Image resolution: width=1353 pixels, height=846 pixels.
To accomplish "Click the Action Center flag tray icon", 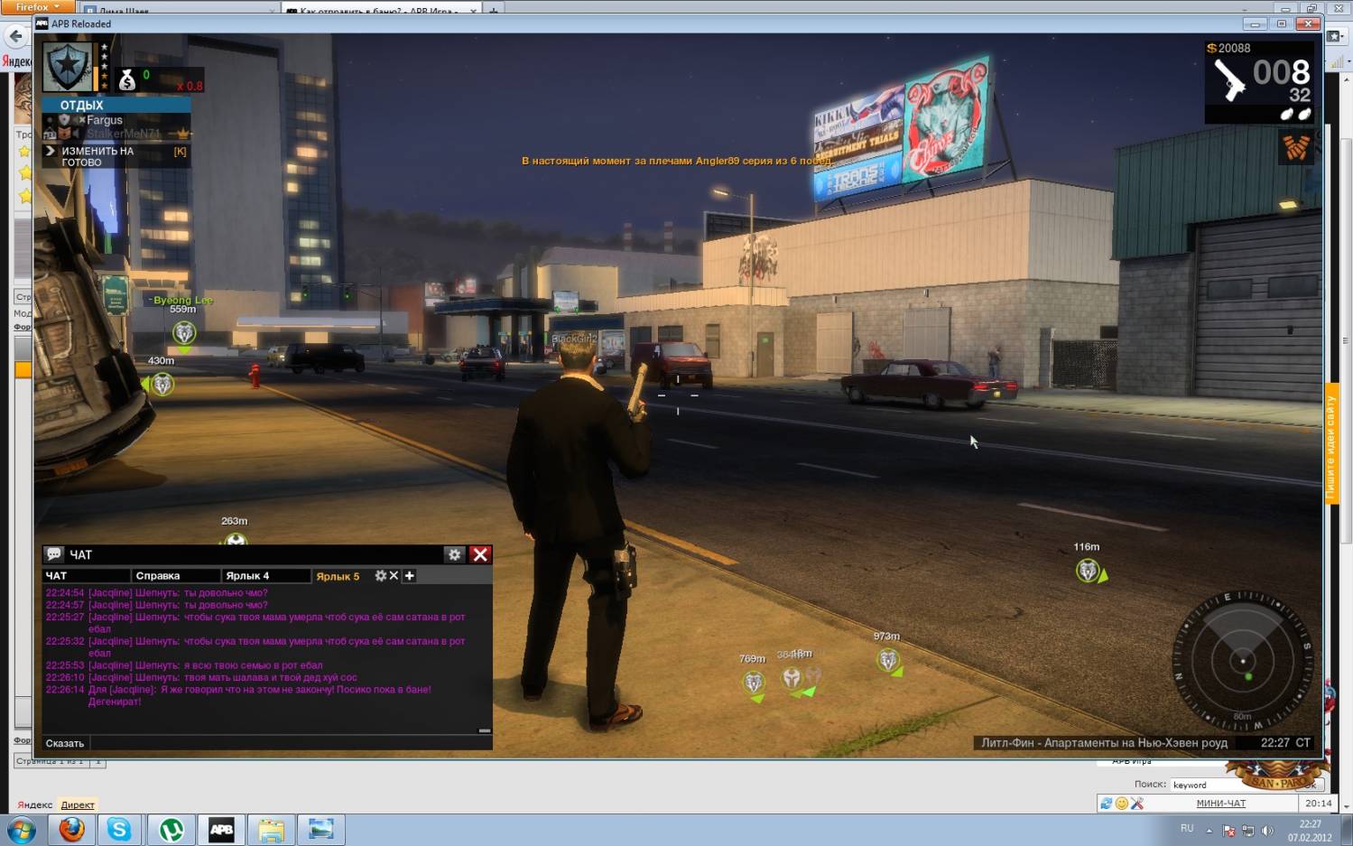I will [1228, 831].
